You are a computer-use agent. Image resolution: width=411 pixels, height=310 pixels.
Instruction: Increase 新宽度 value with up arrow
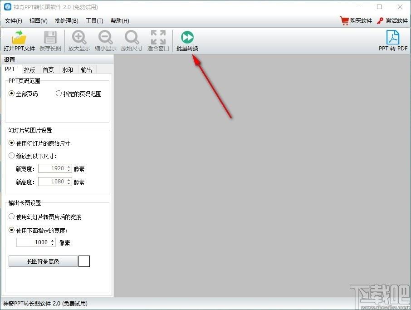pyautogui.click(x=68, y=166)
